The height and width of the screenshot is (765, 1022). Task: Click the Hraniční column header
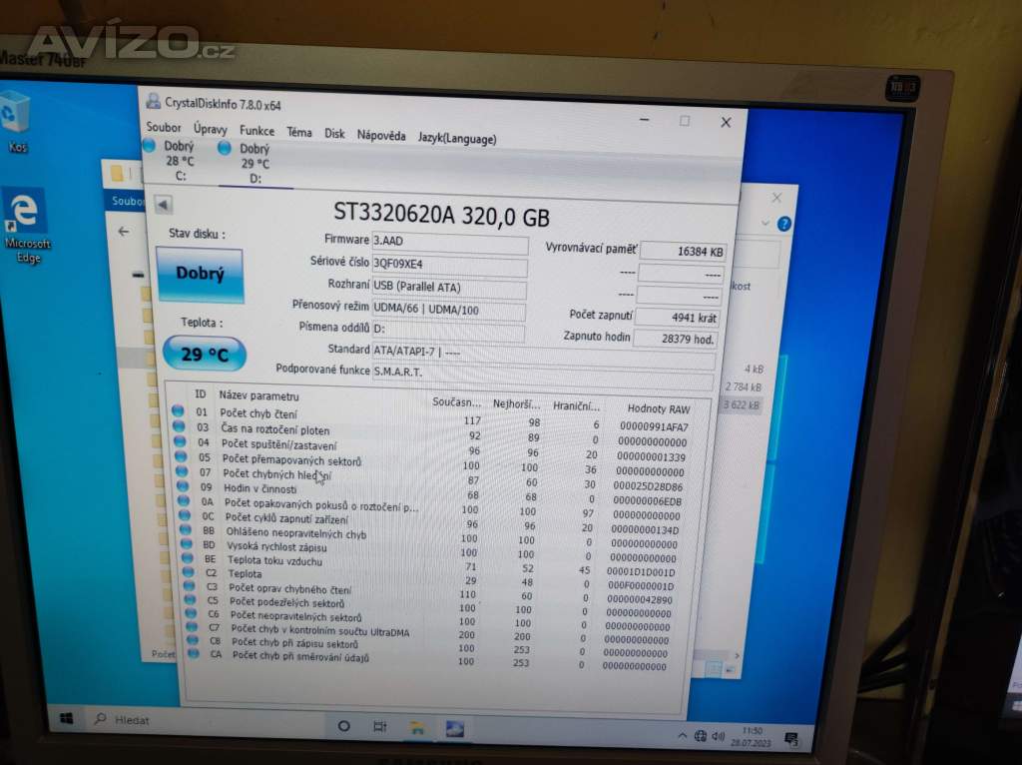tap(576, 406)
